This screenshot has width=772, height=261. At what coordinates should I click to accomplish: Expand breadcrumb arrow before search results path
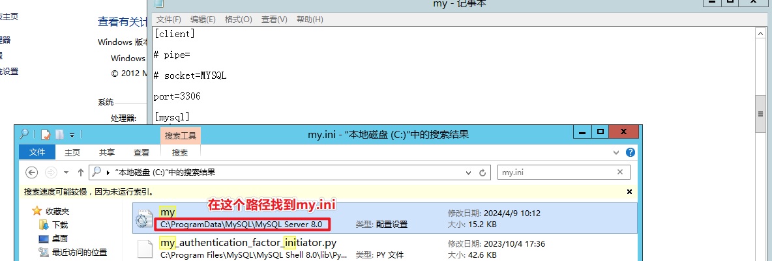pos(108,173)
